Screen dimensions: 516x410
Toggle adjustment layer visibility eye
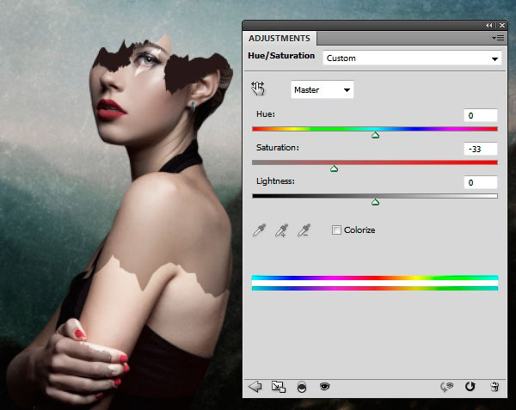click(324, 386)
